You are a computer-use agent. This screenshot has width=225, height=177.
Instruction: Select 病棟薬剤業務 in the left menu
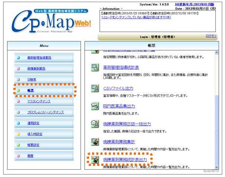(36, 69)
